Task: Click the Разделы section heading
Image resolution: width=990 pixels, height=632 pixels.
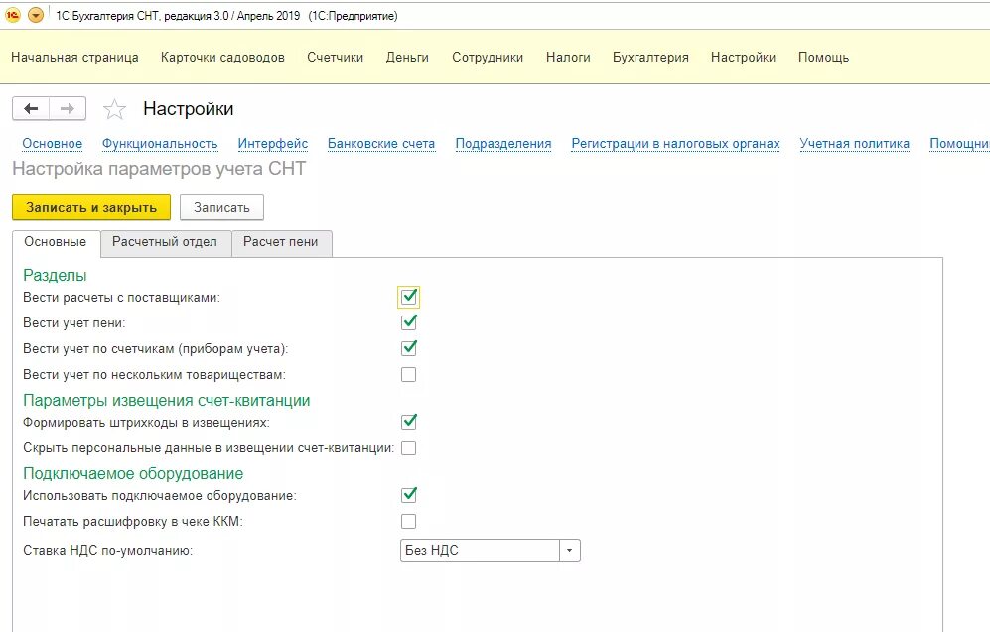Action: click(55, 276)
